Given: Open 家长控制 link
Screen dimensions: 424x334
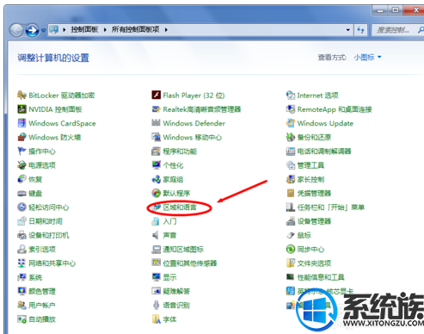Looking at the screenshot, I should [x=310, y=179].
